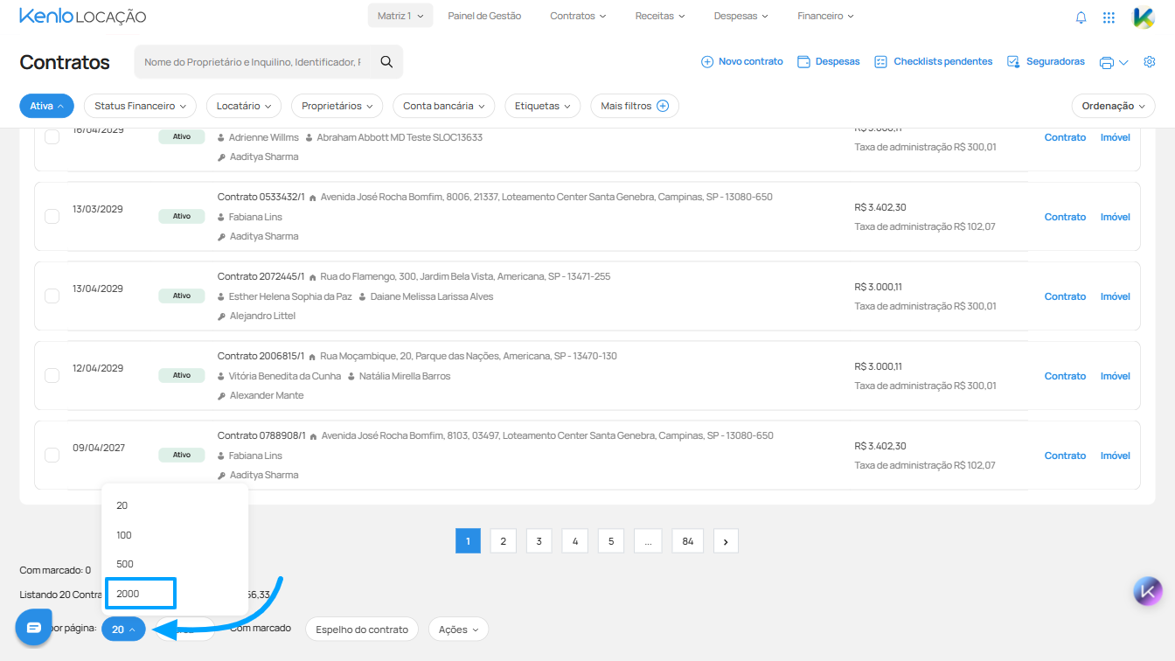
Task: Open Imóvel link for Contrato 2072445/1
Action: (1116, 296)
